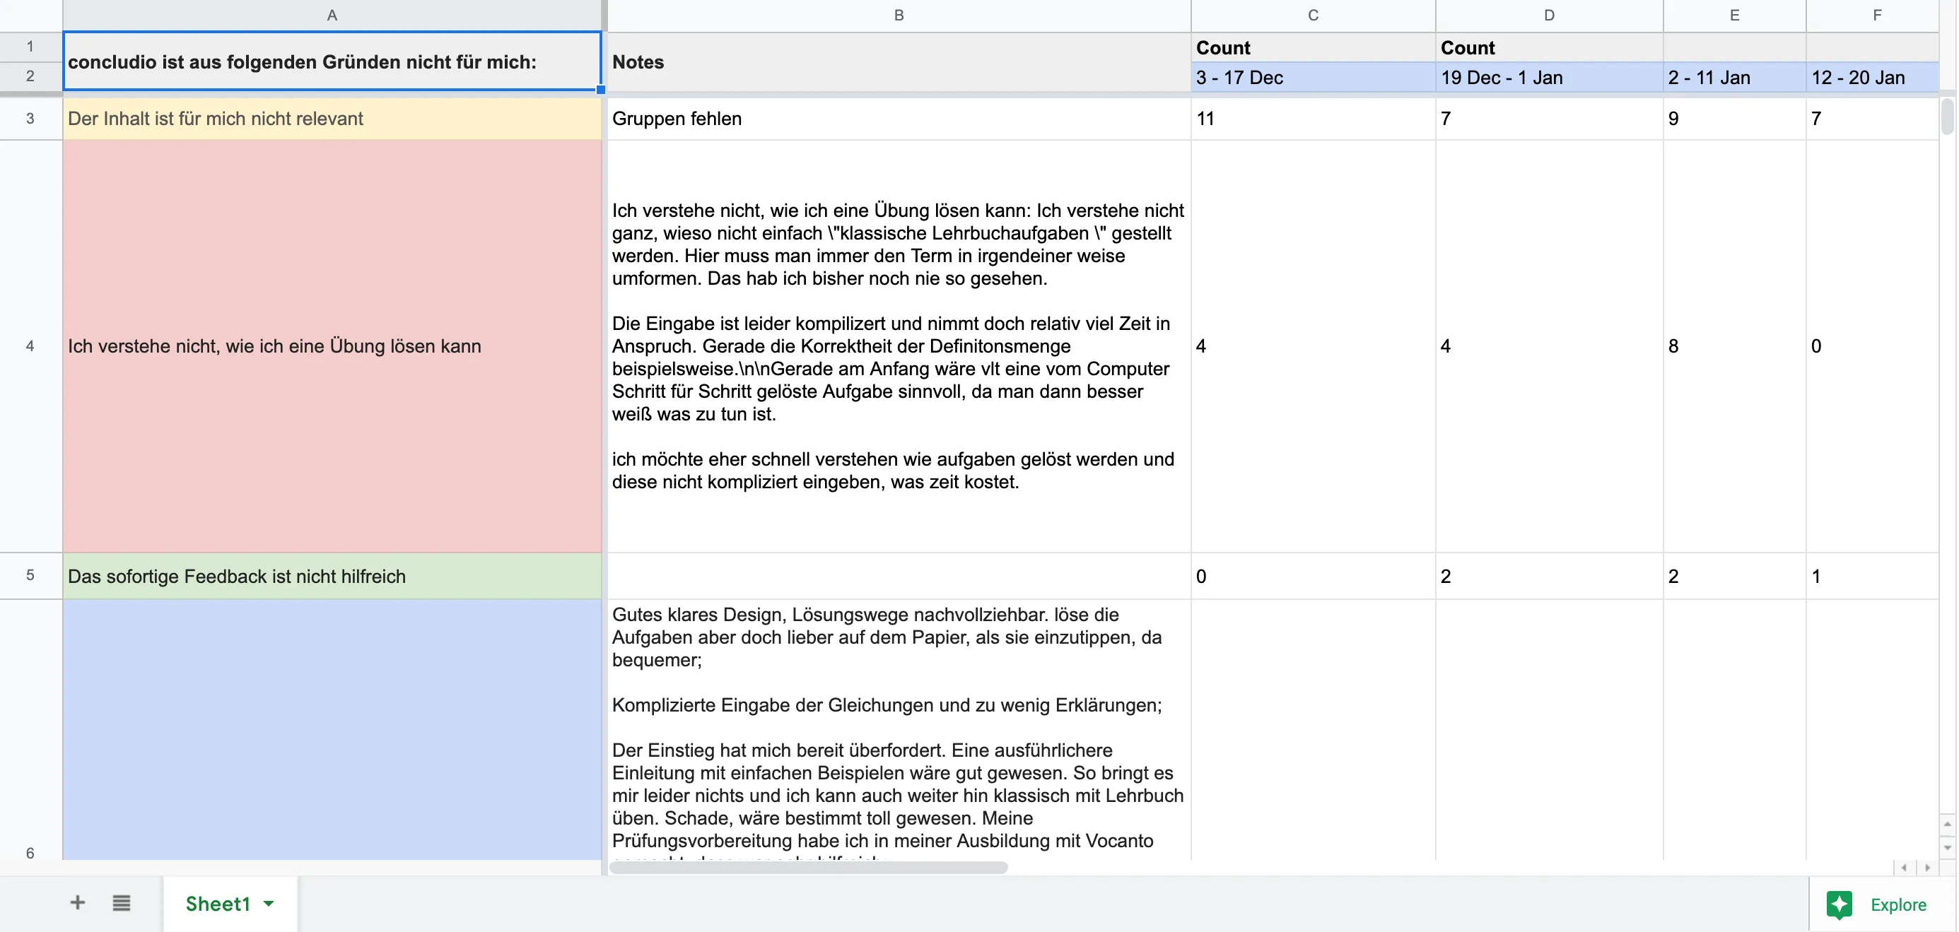Select the pink 'Ich verstehe nicht' cell
The height and width of the screenshot is (932, 1959).
point(332,346)
